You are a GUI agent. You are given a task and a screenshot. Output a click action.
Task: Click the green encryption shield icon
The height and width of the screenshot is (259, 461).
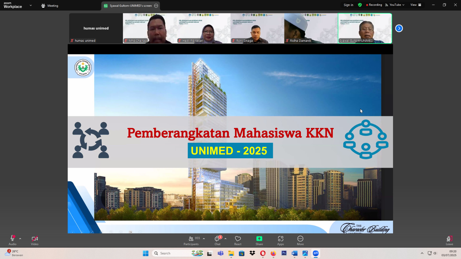pos(360,5)
